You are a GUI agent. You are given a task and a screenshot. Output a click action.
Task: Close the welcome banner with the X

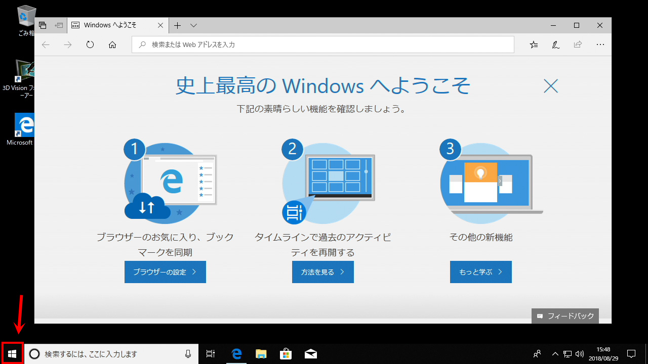(551, 86)
